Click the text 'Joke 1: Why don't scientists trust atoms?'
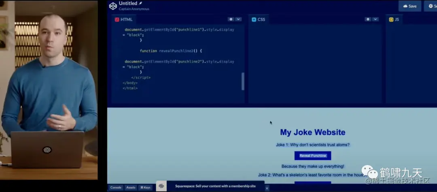The width and height of the screenshot is (437, 192). (313, 145)
